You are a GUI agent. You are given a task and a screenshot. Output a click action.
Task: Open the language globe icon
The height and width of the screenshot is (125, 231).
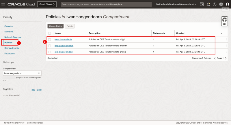point(221,4)
